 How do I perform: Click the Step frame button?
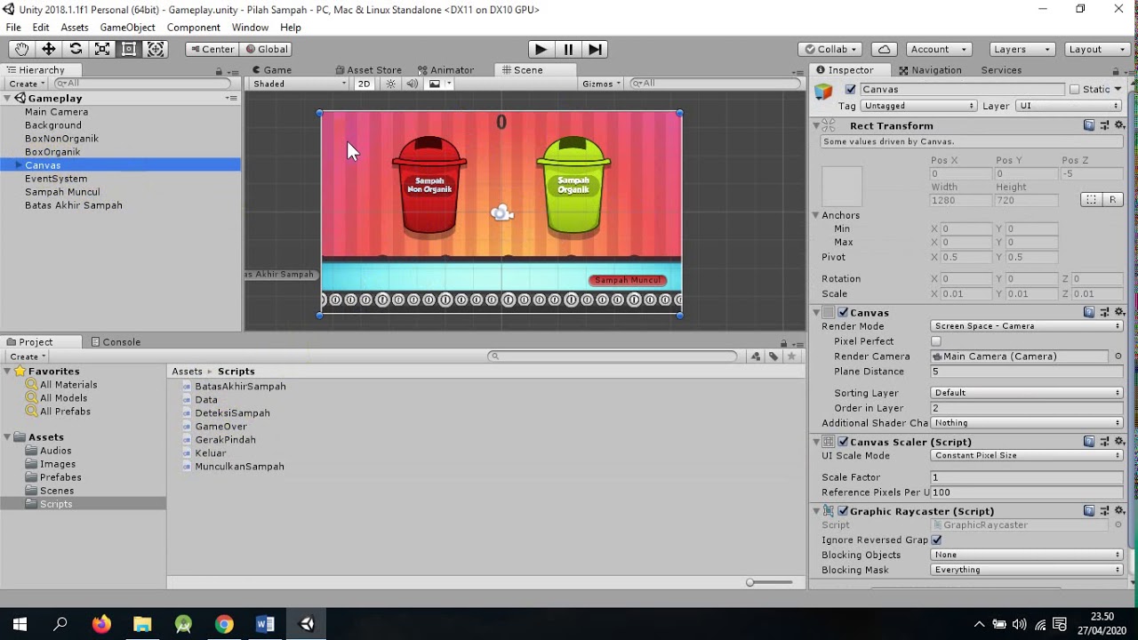[x=596, y=49]
